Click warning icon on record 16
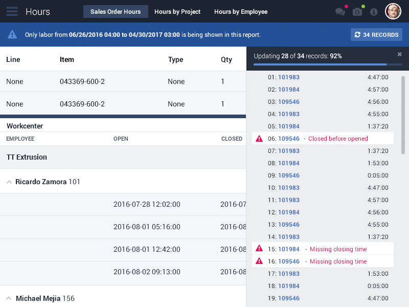 coord(259,261)
